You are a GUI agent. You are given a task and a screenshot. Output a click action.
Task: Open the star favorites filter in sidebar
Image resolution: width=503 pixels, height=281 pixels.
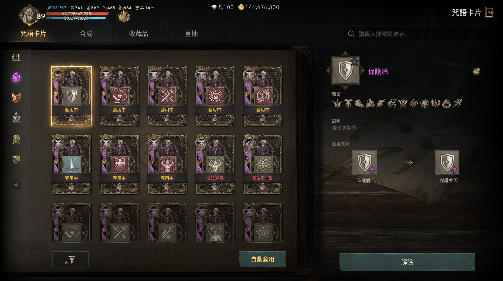(16, 185)
